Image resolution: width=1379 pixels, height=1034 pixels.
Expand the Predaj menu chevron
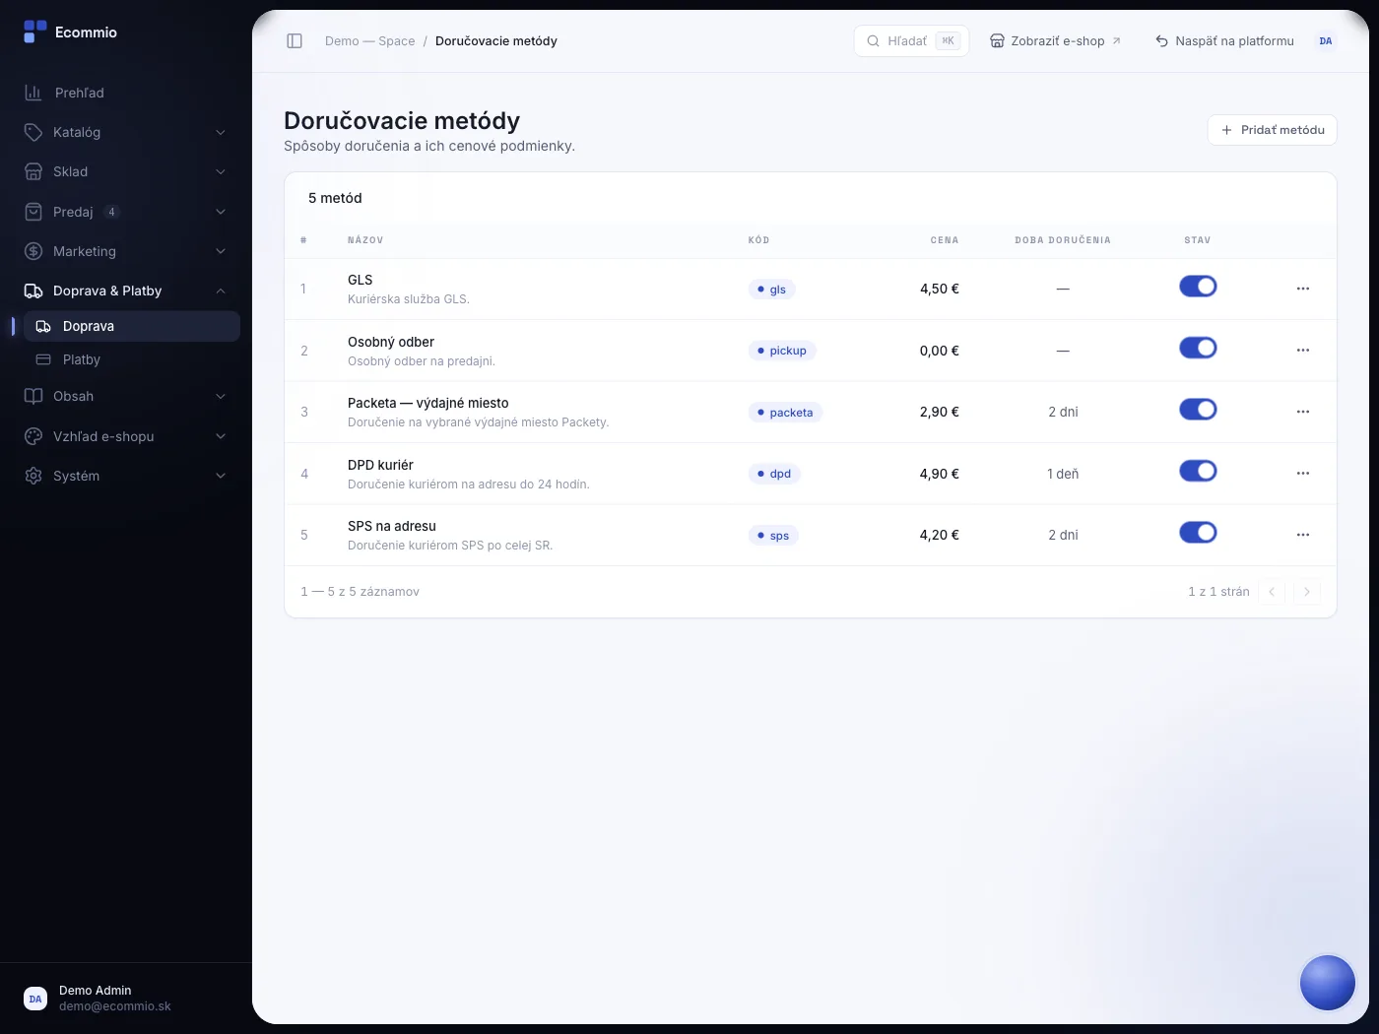(221, 212)
